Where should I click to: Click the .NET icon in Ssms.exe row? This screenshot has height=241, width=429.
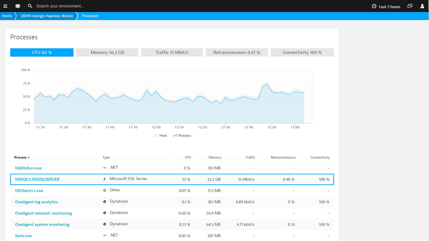pos(105,235)
